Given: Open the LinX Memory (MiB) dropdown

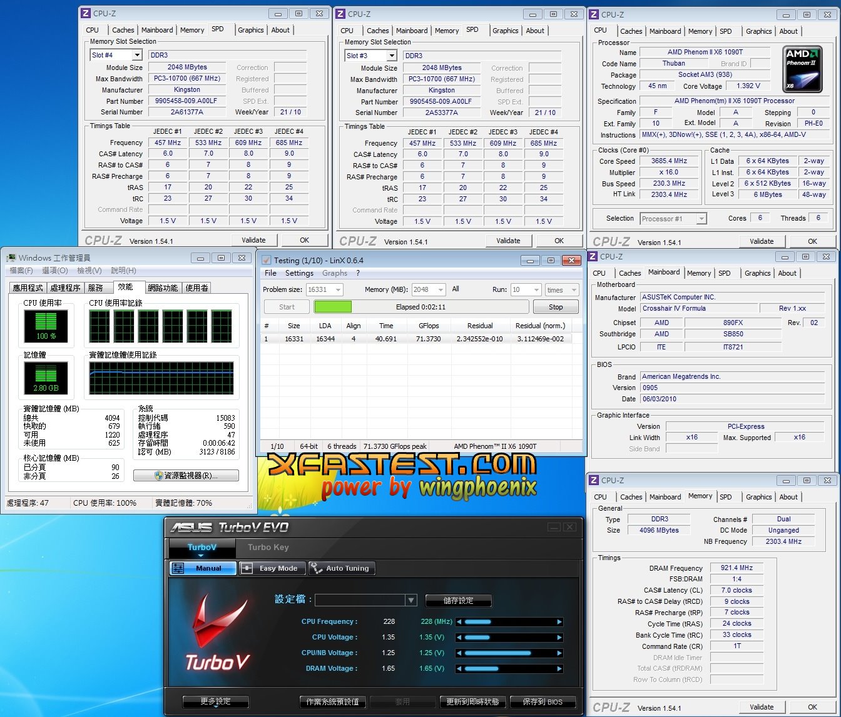Looking at the screenshot, I should pos(441,289).
